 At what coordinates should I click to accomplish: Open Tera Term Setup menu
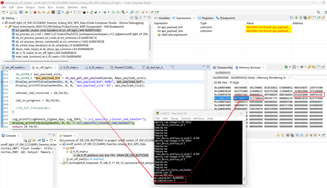[174, 119]
